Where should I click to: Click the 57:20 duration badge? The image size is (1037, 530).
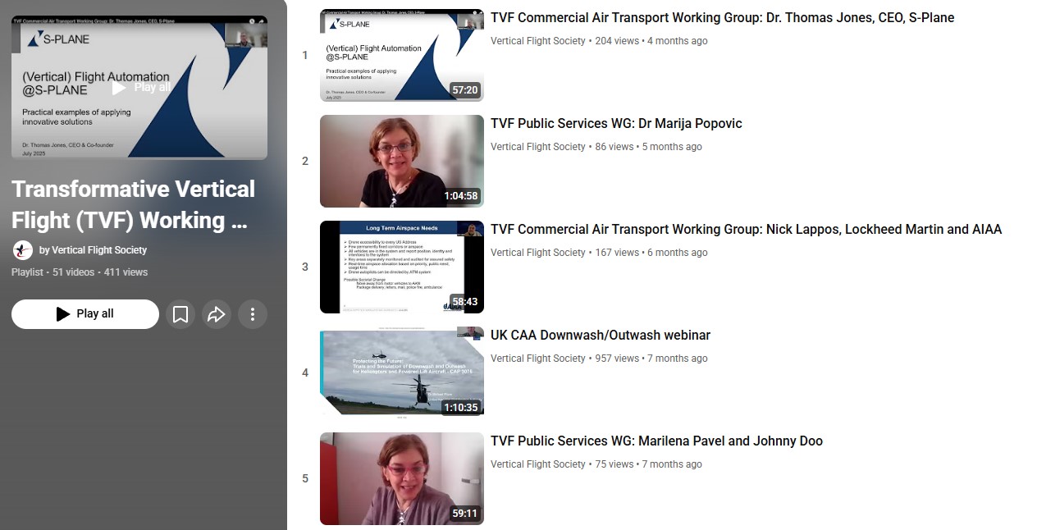(x=465, y=90)
